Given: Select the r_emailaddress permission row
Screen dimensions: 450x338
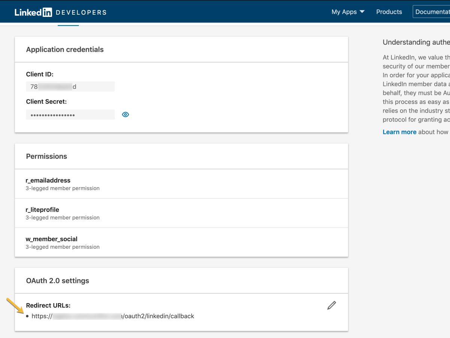Looking at the screenshot, I should pos(181,184).
